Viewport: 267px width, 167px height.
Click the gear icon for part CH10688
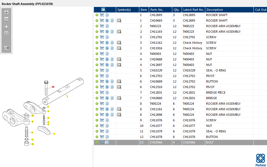[x=97, y=59]
